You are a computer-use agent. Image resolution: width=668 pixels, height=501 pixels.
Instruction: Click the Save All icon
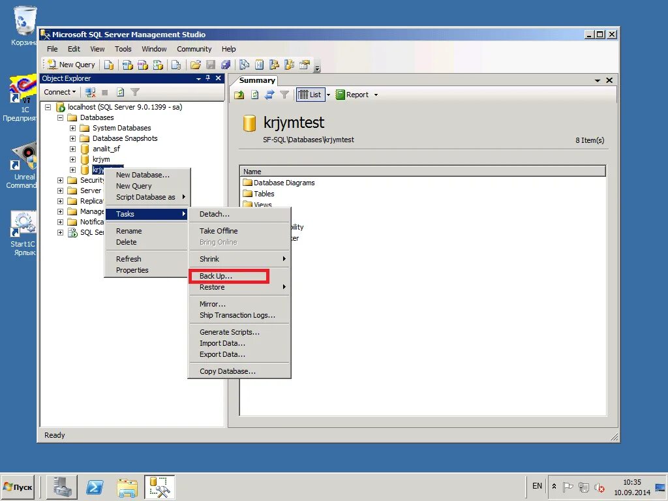(x=226, y=65)
